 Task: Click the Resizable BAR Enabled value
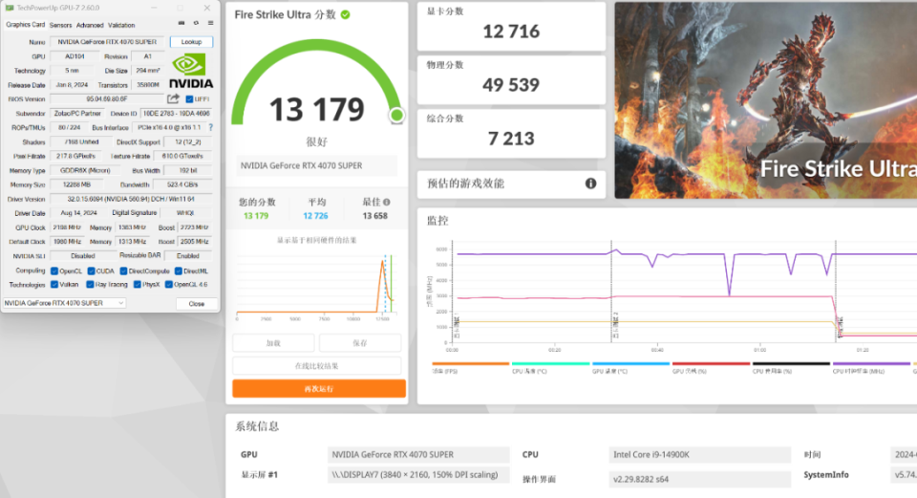tap(188, 256)
